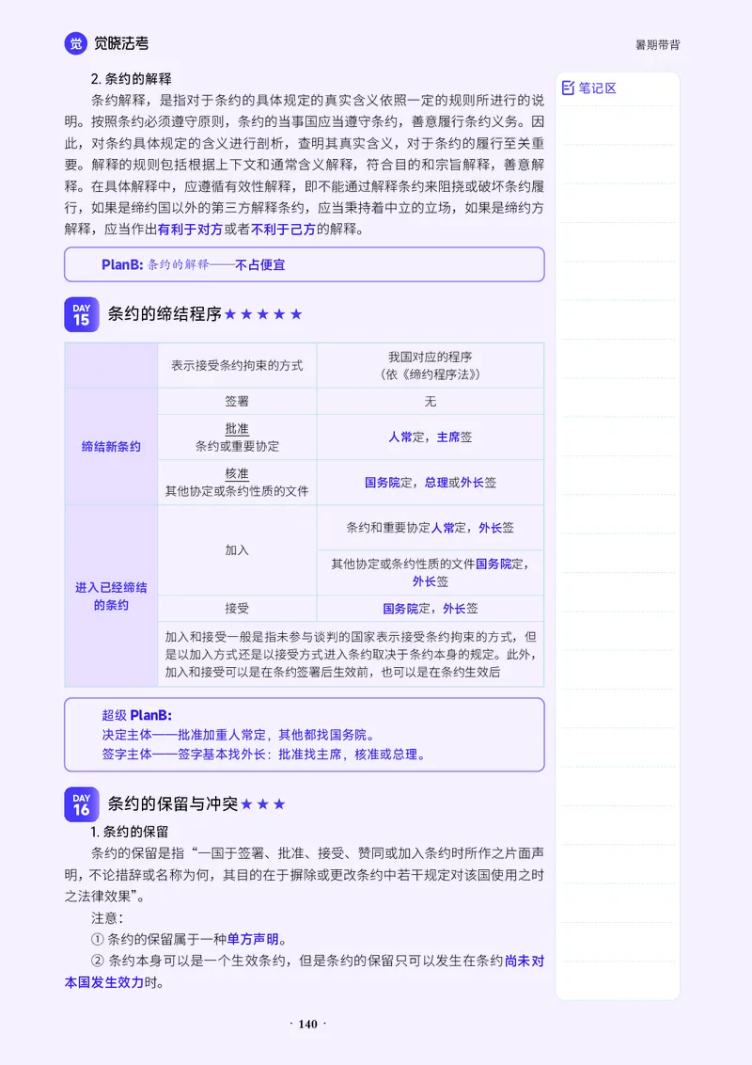Image resolution: width=752 pixels, height=1065 pixels.
Task: Click the highlighted phrase 单方声明
Action: (x=253, y=939)
